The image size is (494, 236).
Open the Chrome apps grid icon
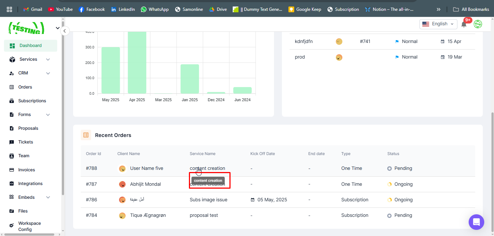[x=9, y=9]
